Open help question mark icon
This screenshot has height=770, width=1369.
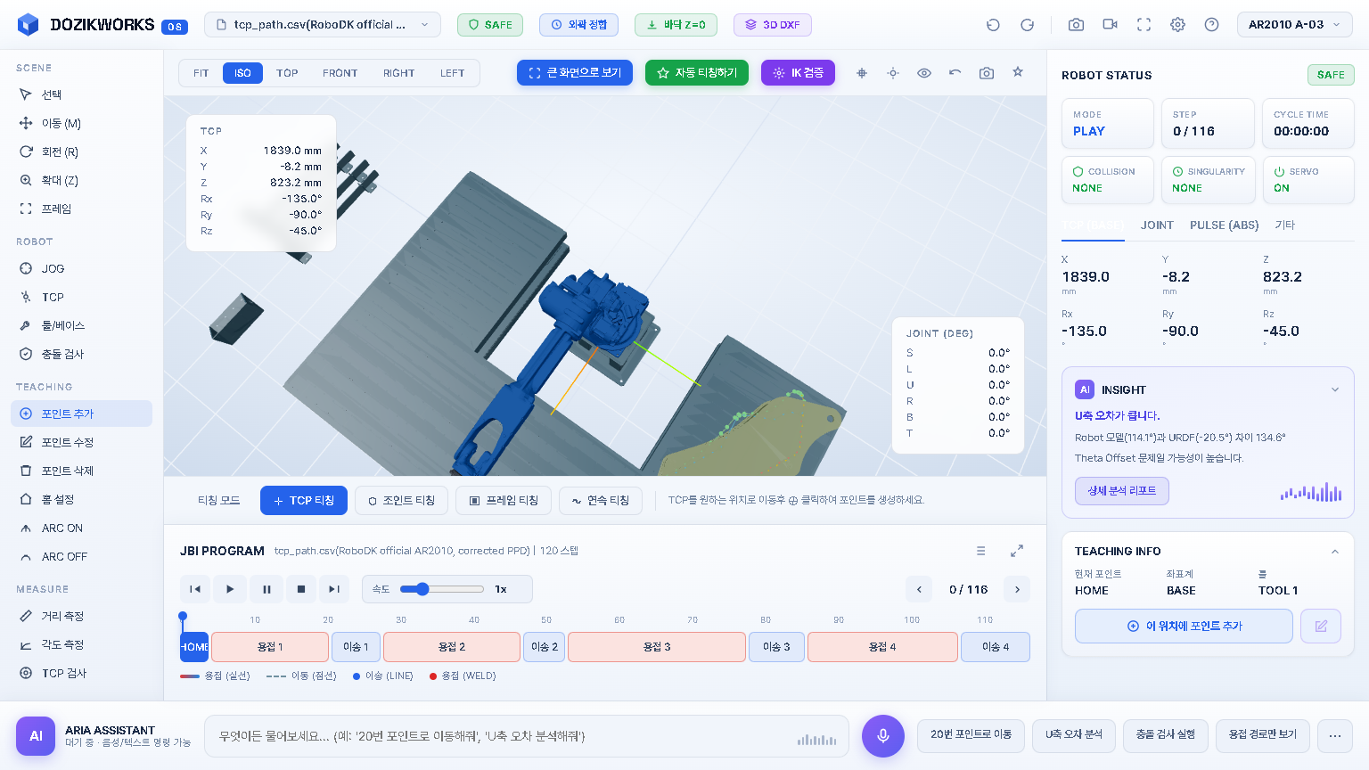[1211, 25]
